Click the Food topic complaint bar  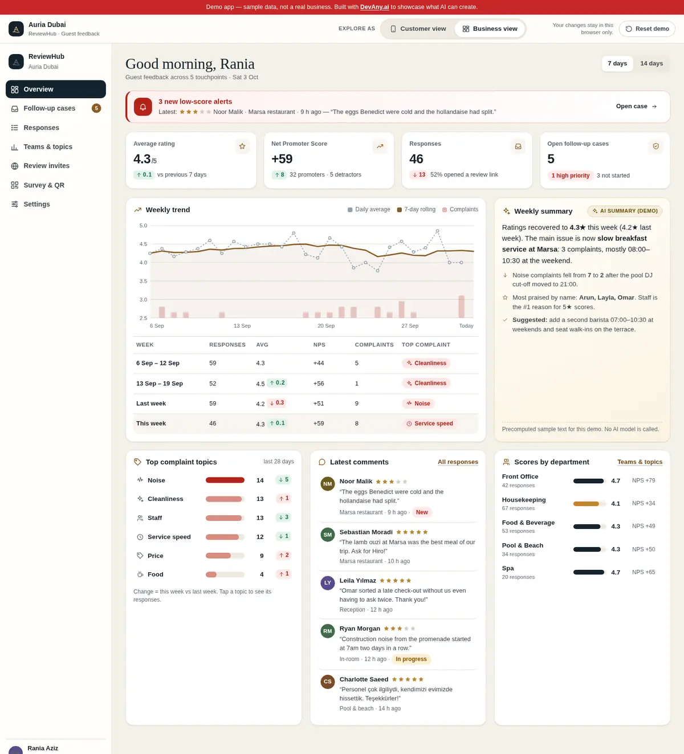225,574
